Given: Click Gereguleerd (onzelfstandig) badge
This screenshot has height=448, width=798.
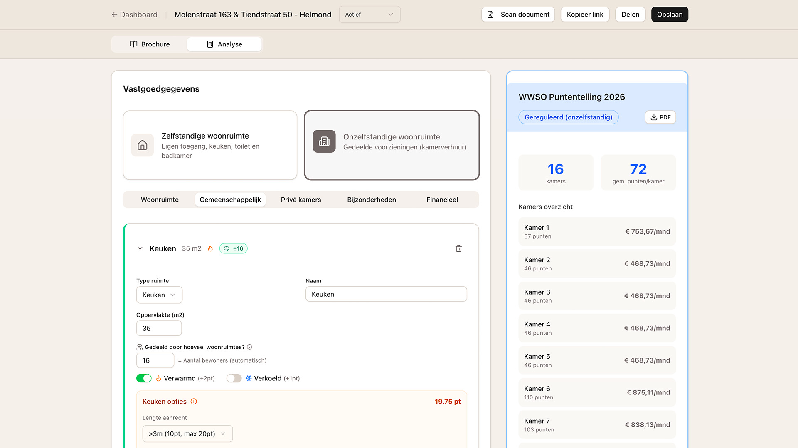Looking at the screenshot, I should [x=568, y=117].
